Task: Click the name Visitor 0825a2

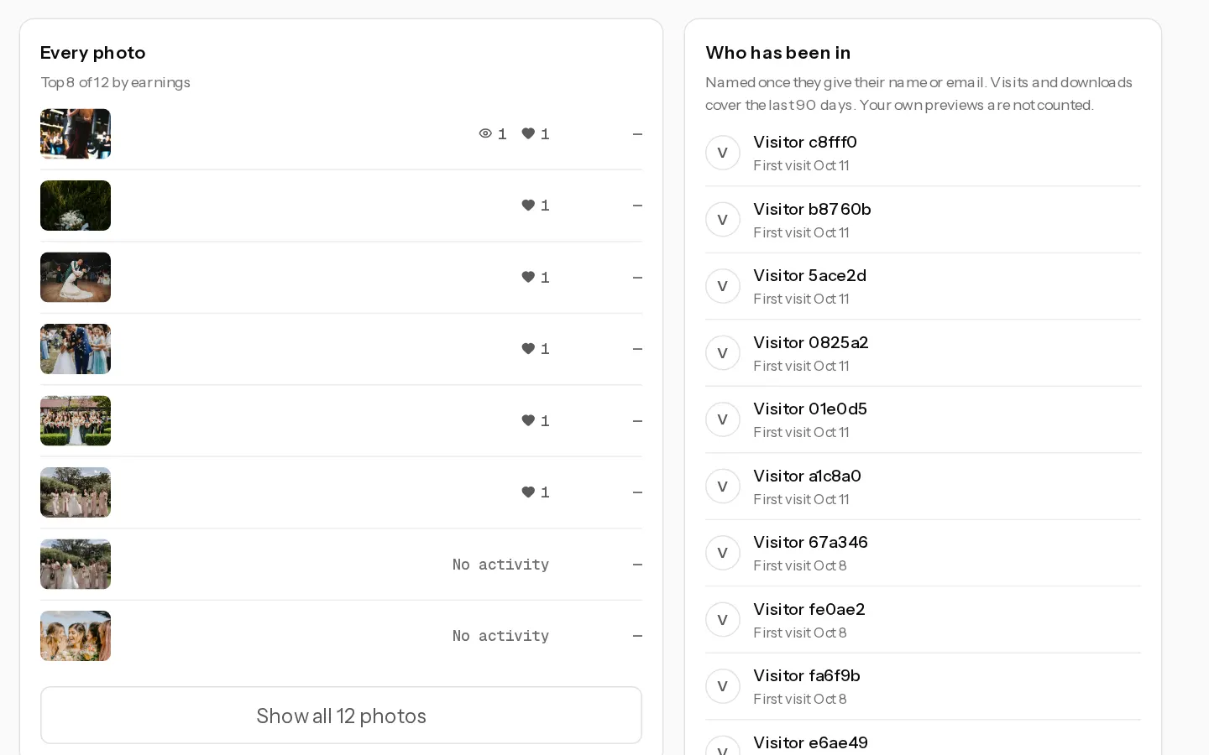Action: pos(810,342)
